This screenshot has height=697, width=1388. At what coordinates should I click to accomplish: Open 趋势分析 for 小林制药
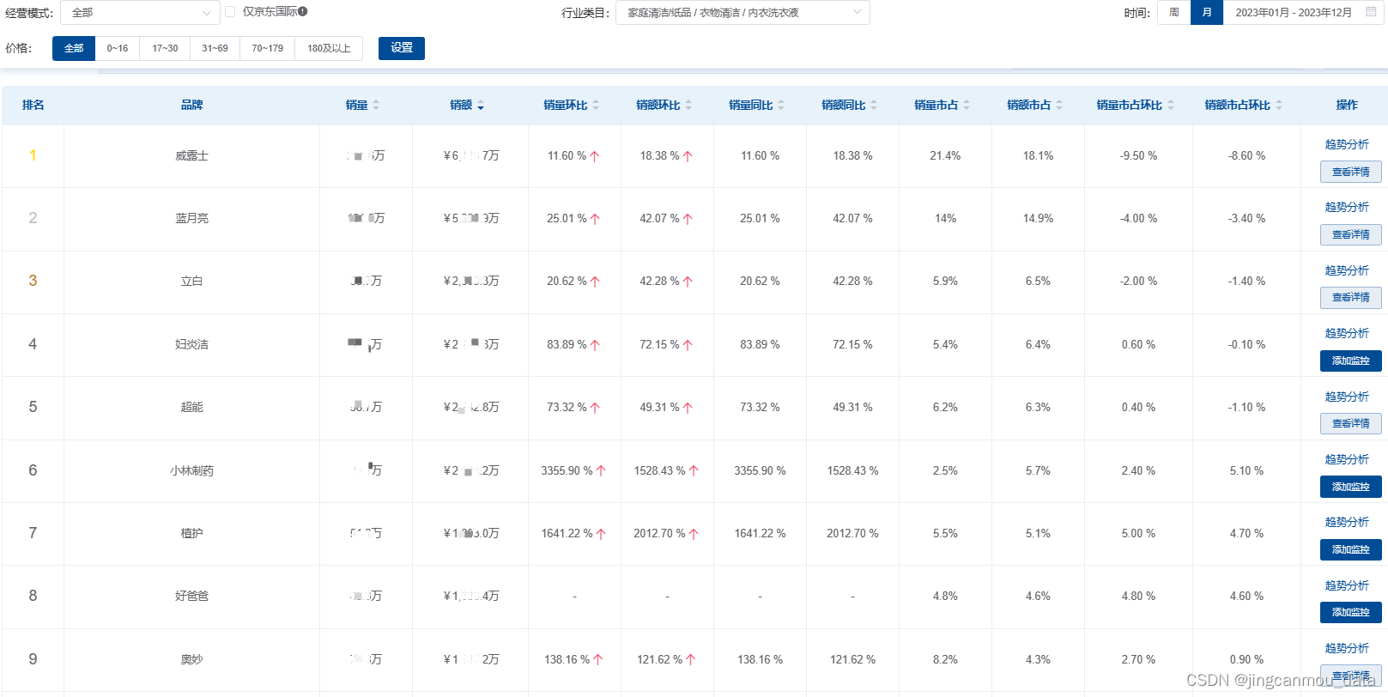click(1347, 459)
